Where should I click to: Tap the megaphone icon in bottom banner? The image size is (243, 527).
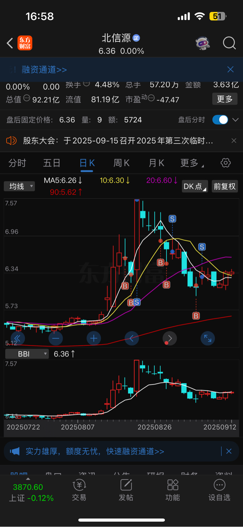[x=15, y=451]
